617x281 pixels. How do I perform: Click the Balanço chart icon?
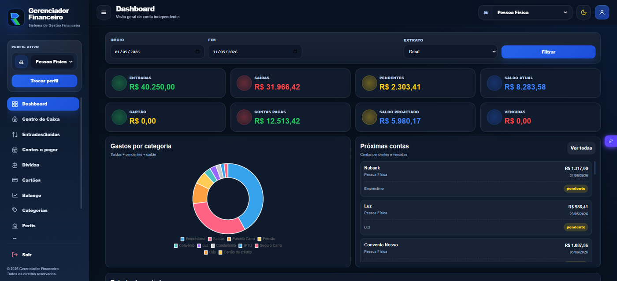(15, 195)
